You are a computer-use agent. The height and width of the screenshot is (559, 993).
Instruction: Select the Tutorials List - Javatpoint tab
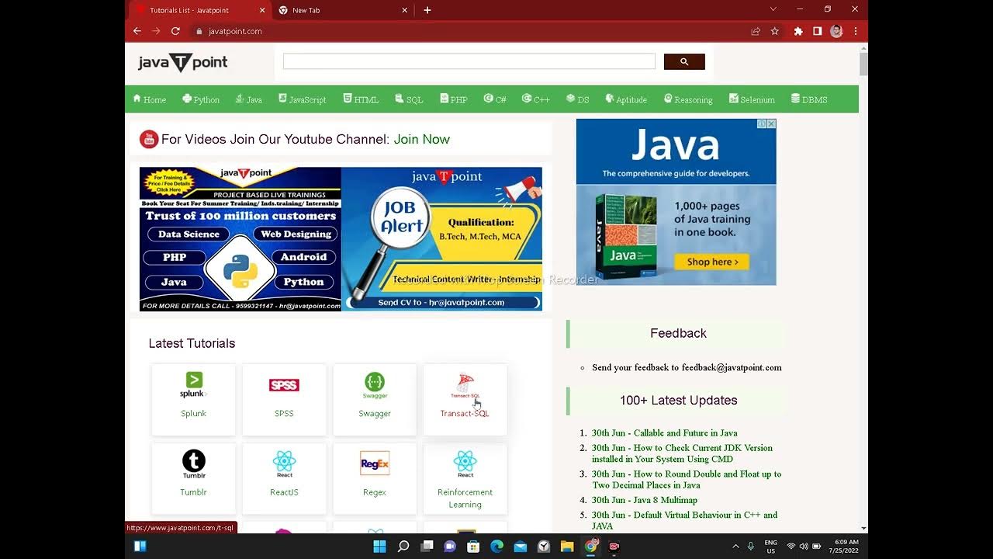click(x=199, y=10)
